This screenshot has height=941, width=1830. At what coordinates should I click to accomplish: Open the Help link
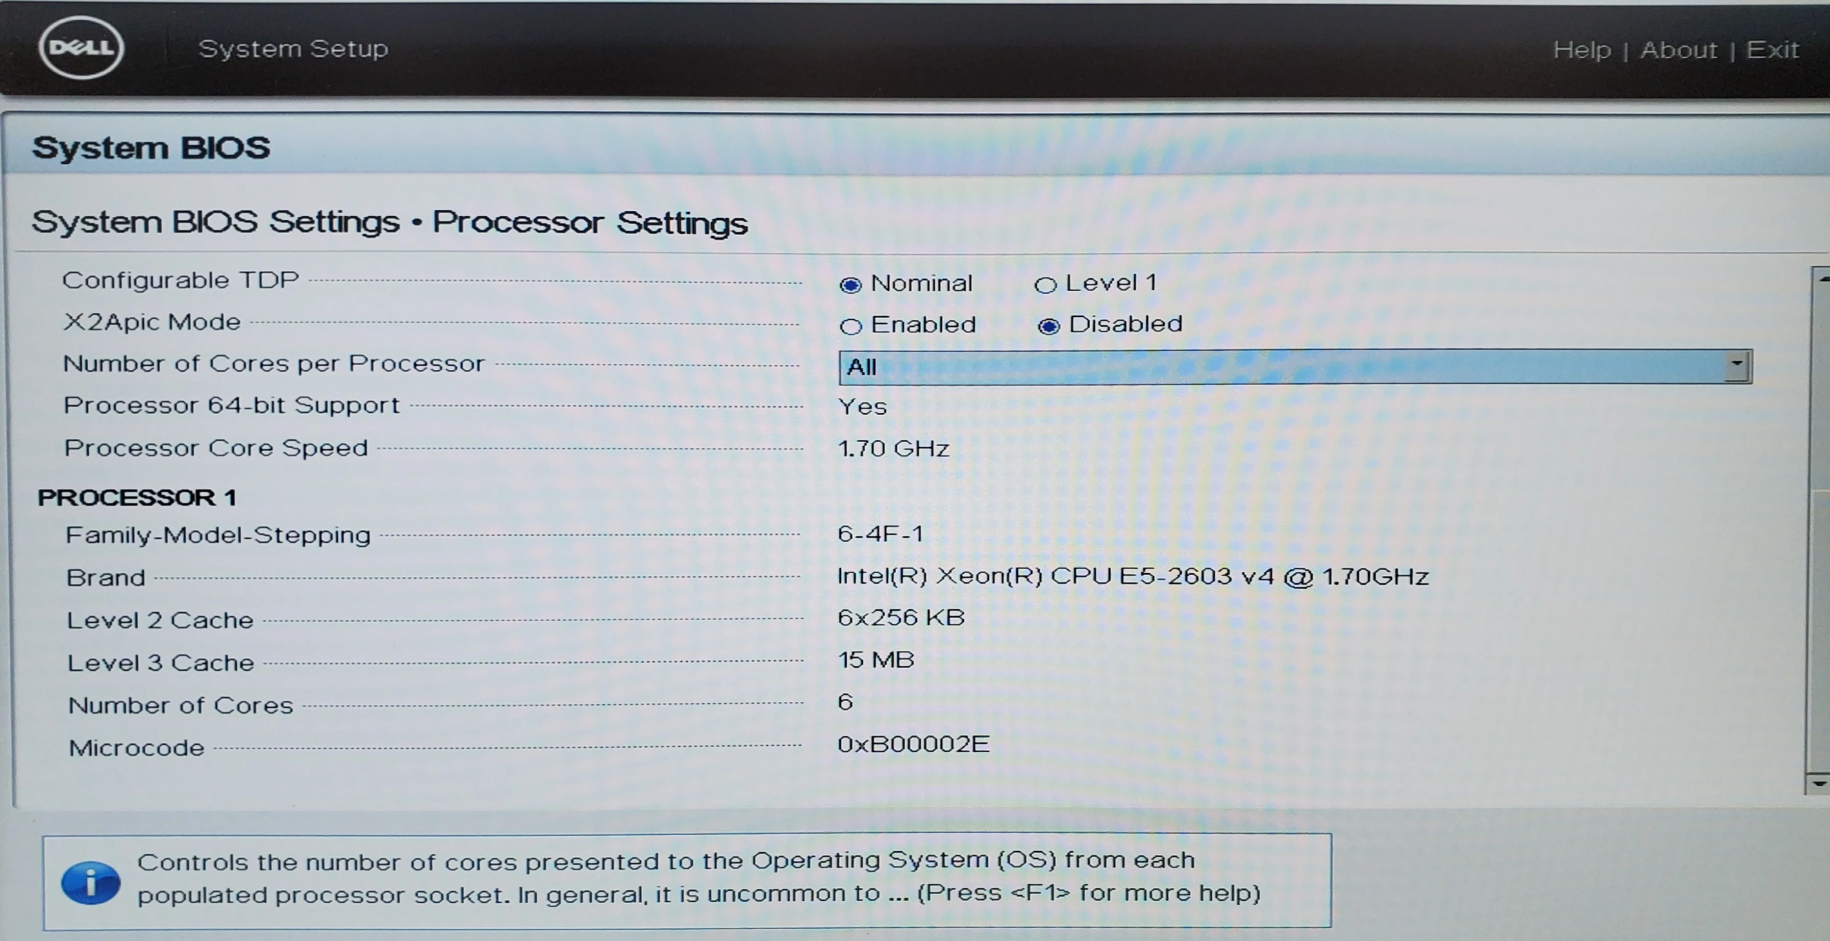pyautogui.click(x=1582, y=49)
